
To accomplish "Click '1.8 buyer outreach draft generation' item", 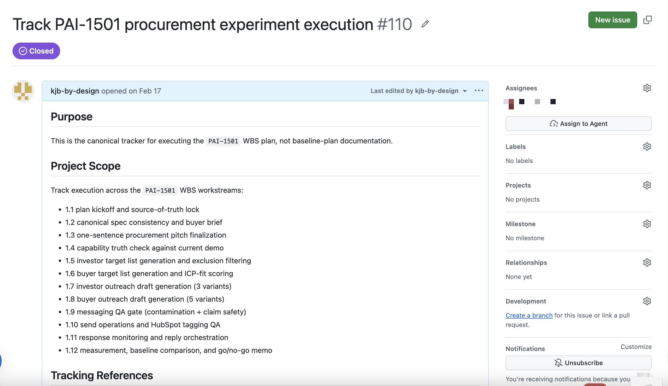I will click(x=145, y=299).
